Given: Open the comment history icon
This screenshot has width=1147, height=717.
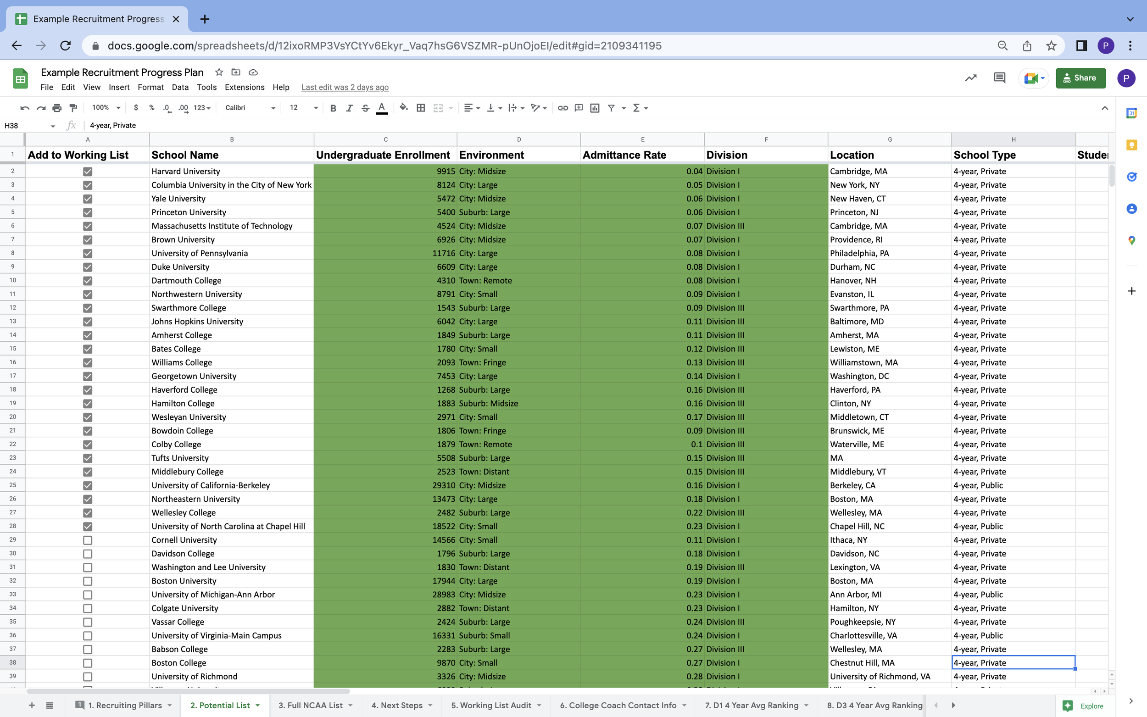Looking at the screenshot, I should point(999,78).
